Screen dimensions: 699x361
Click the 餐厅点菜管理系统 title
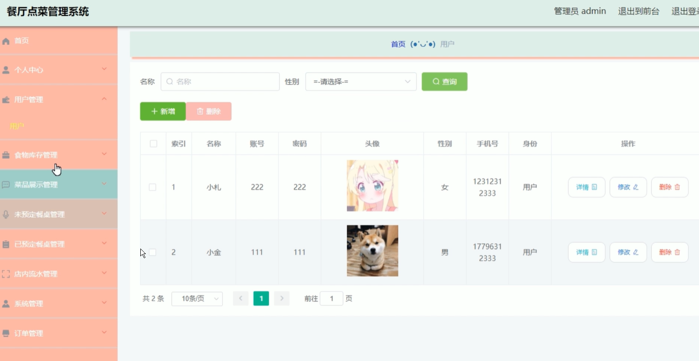coord(48,12)
